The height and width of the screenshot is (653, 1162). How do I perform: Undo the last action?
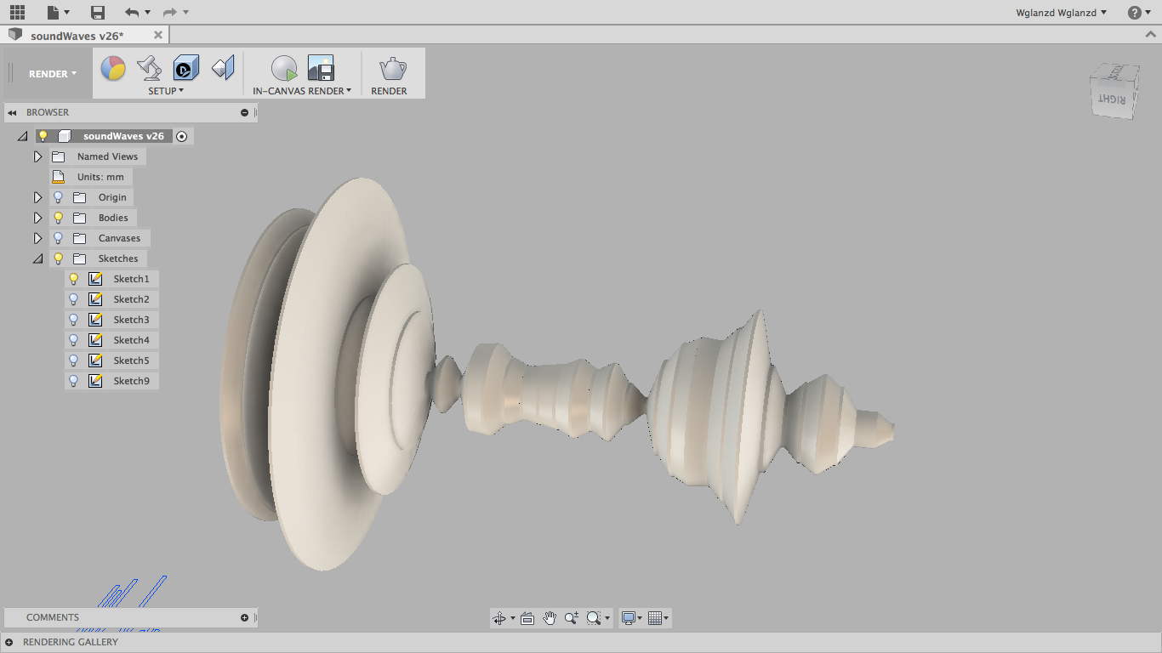click(131, 12)
